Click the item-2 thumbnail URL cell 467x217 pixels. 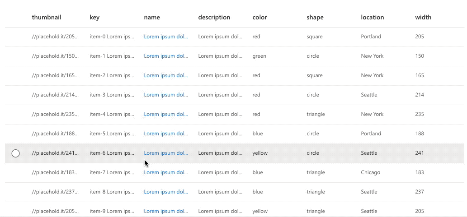55,75
